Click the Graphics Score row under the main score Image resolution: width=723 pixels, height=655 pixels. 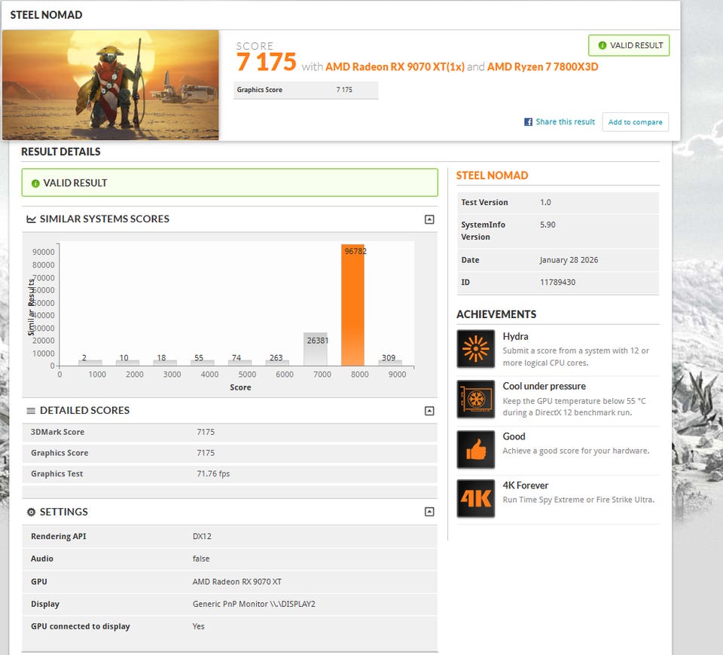(306, 90)
